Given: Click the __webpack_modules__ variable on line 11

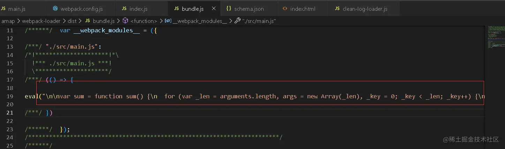Looking at the screenshot, I should (107, 30).
